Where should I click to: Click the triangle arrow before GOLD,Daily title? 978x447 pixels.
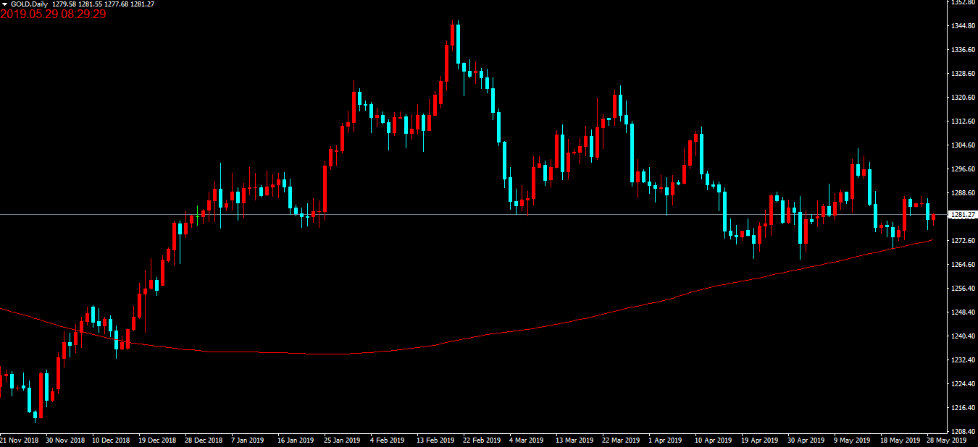[5, 4]
